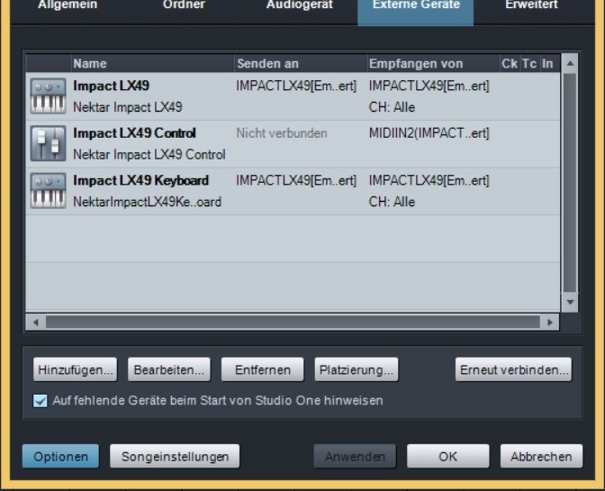Open the Platzierung... dialog
Viewport: 605px width, 491px height.
(x=357, y=369)
